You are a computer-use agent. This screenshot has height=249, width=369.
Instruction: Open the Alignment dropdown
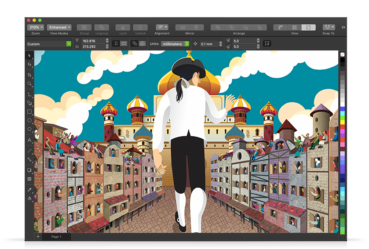[162, 27]
